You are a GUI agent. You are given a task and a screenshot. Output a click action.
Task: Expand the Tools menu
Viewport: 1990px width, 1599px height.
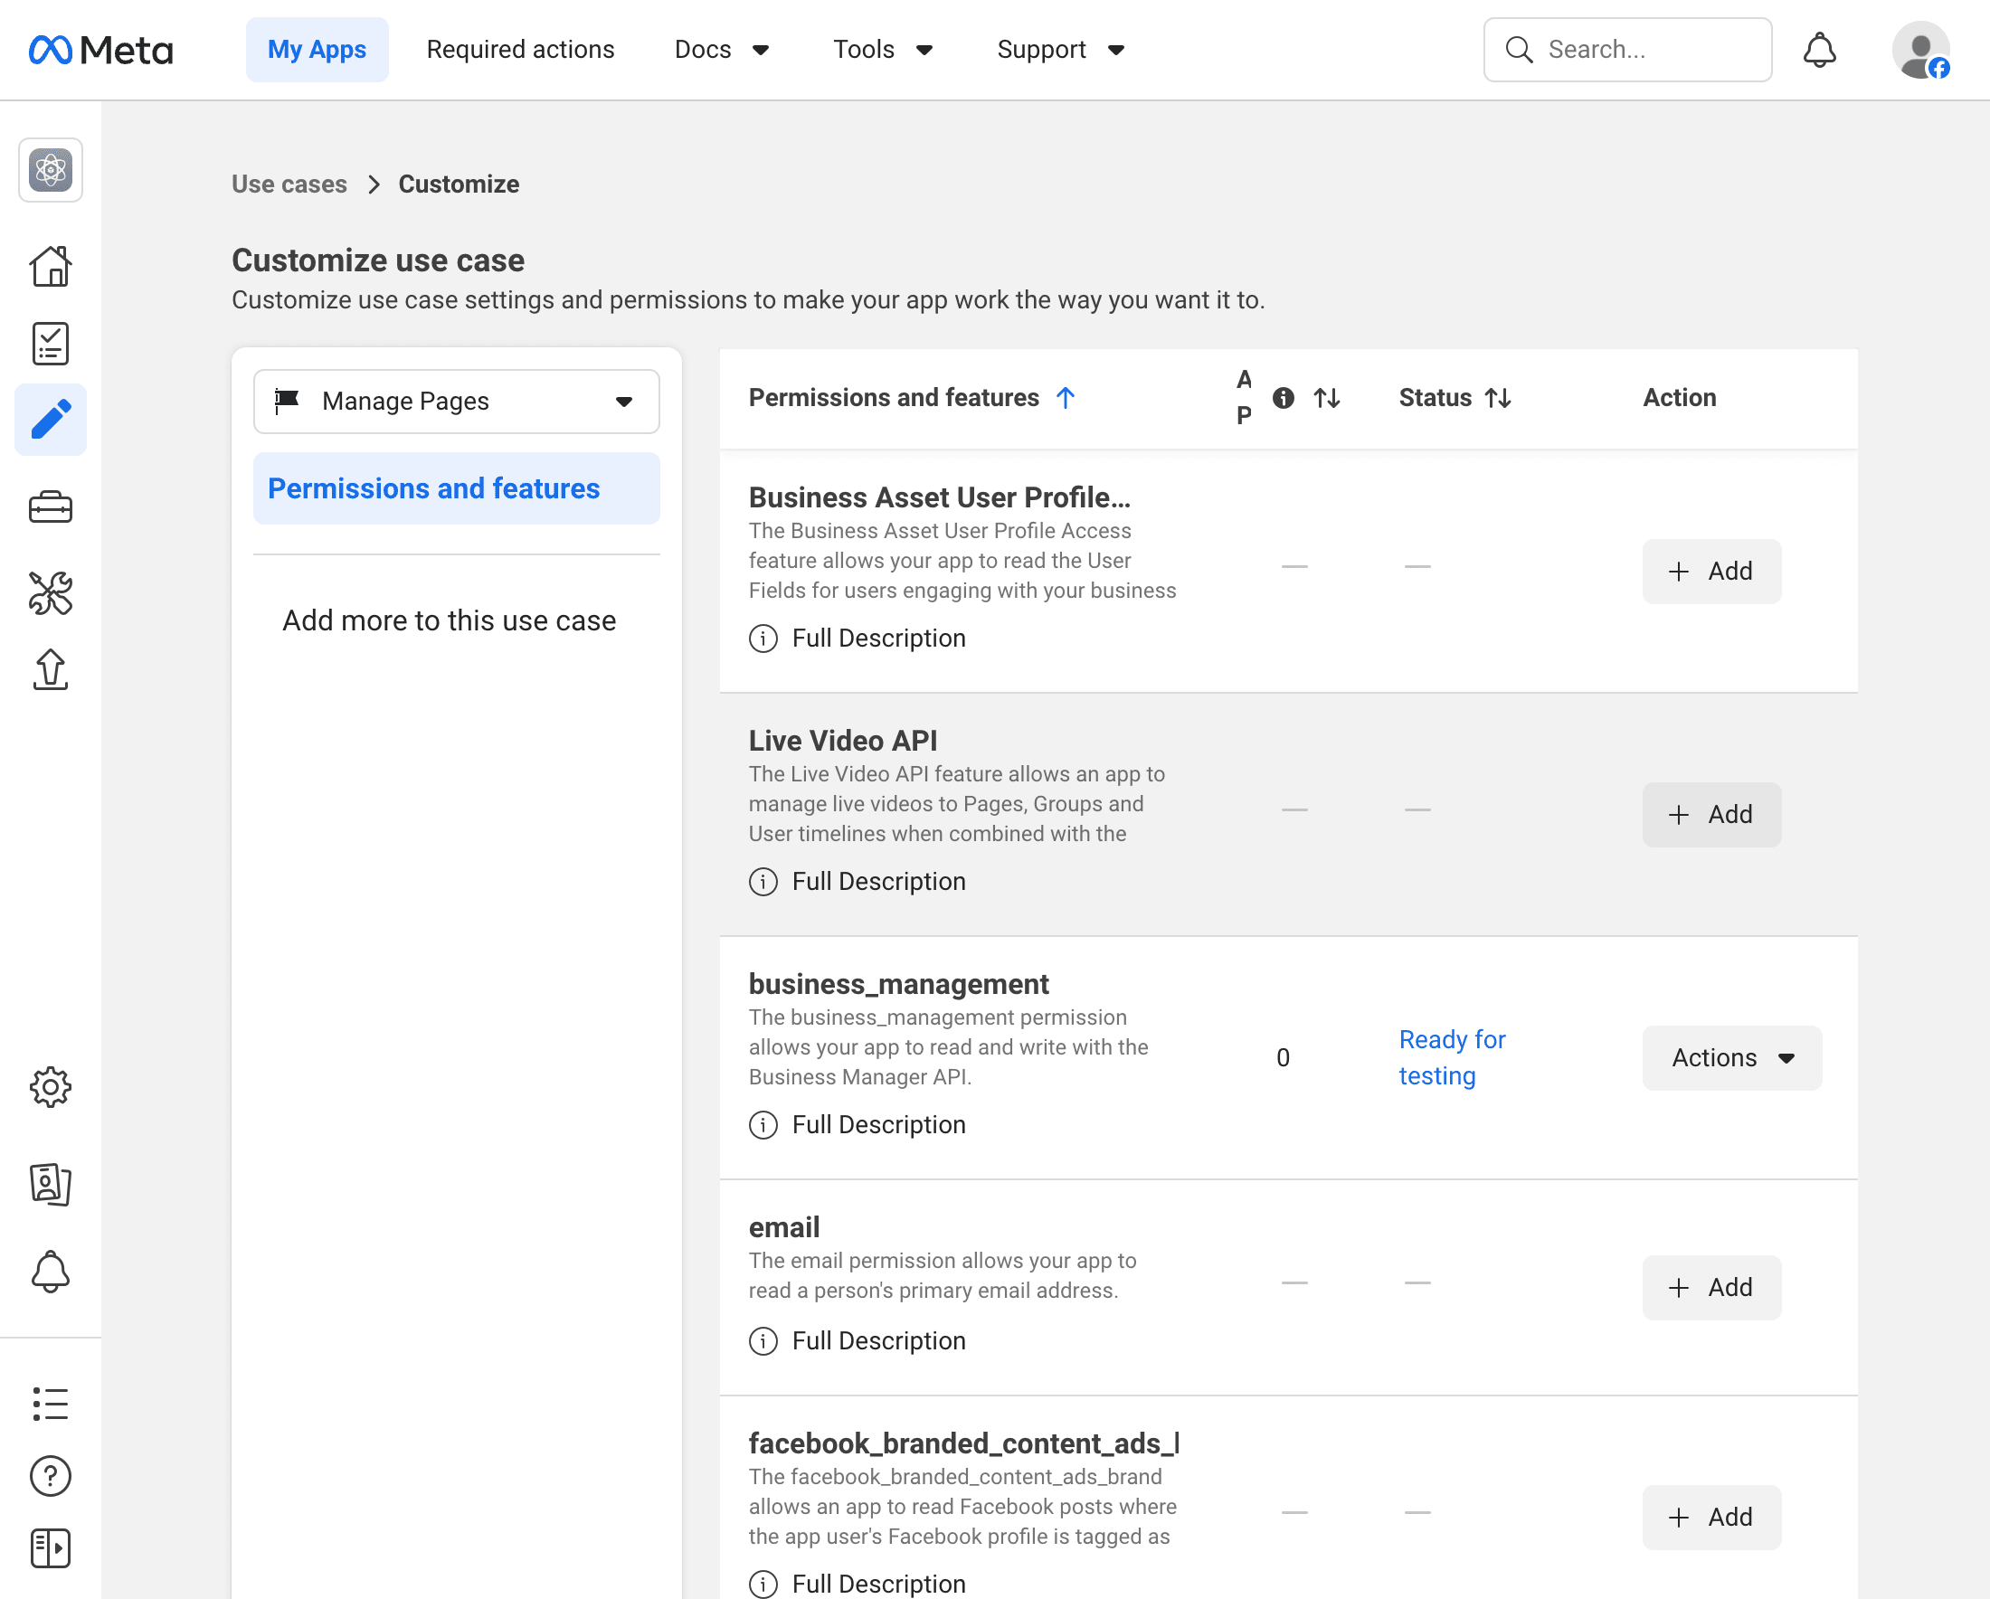point(884,50)
